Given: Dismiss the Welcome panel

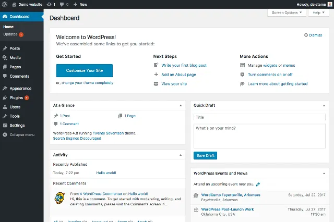Looking at the screenshot, I should pos(313,35).
